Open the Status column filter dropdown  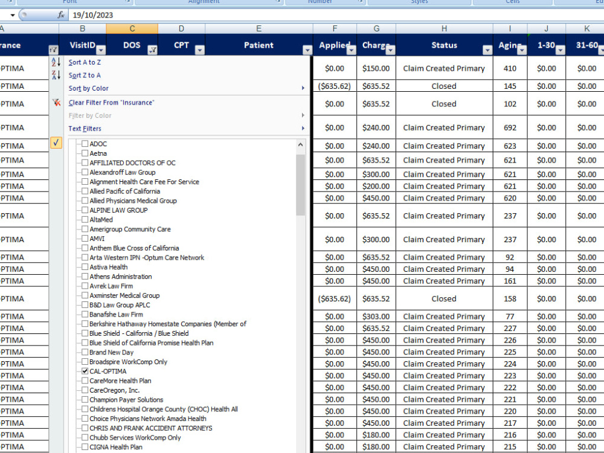coord(487,50)
